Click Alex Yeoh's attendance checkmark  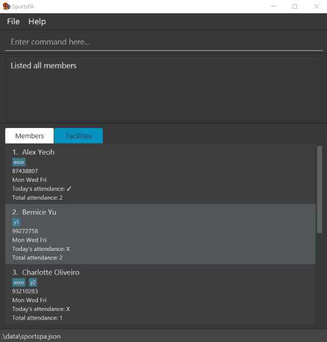click(x=69, y=189)
